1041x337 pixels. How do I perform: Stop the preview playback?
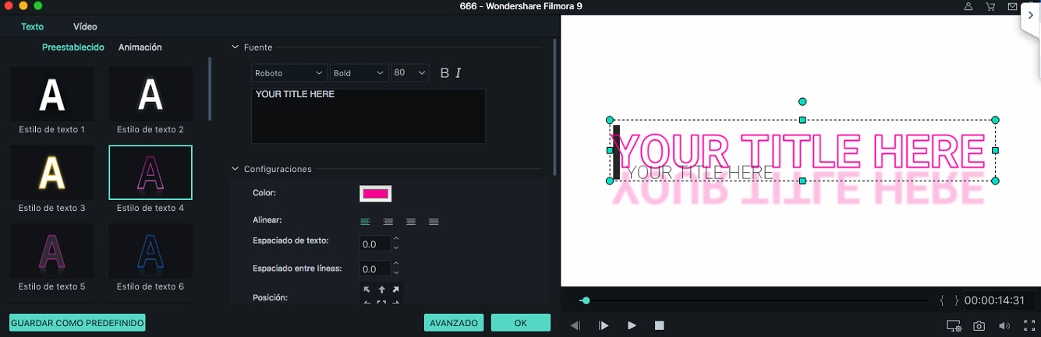pos(659,325)
